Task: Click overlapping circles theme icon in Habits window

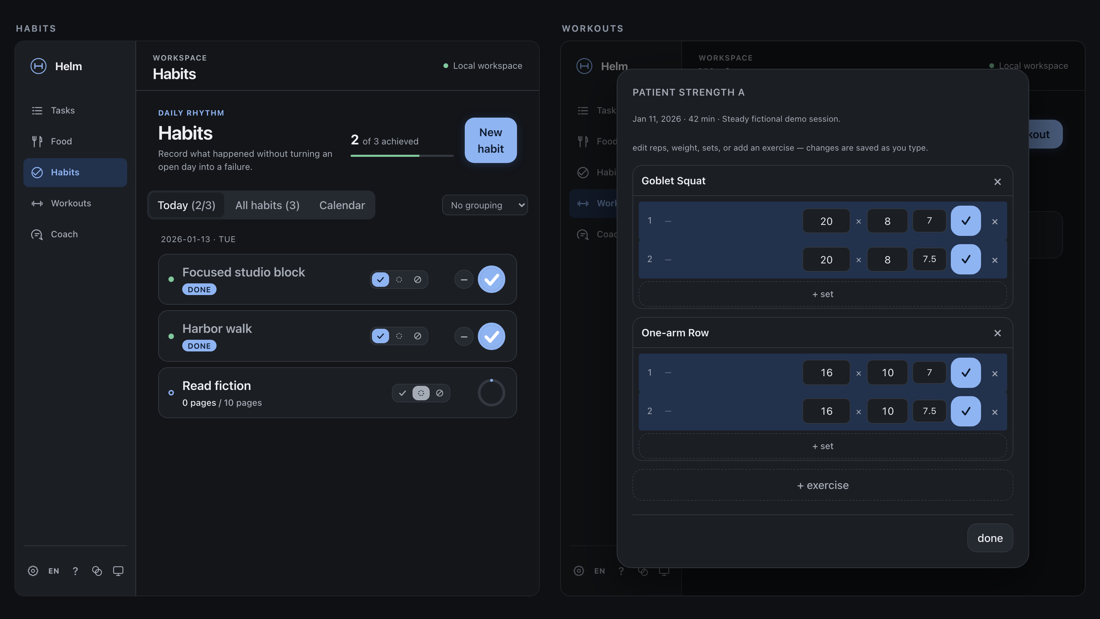Action: [x=97, y=571]
